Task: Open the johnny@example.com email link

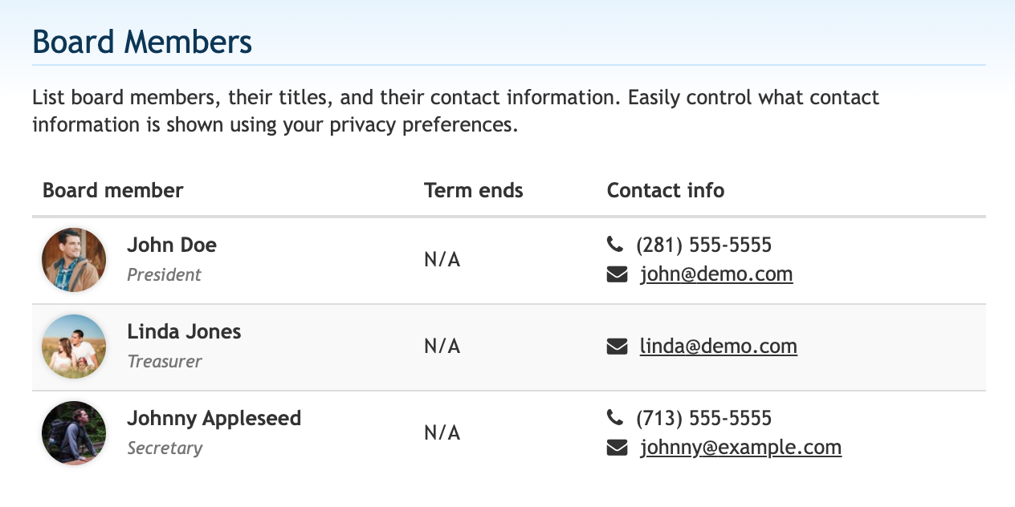Action: coord(740,448)
